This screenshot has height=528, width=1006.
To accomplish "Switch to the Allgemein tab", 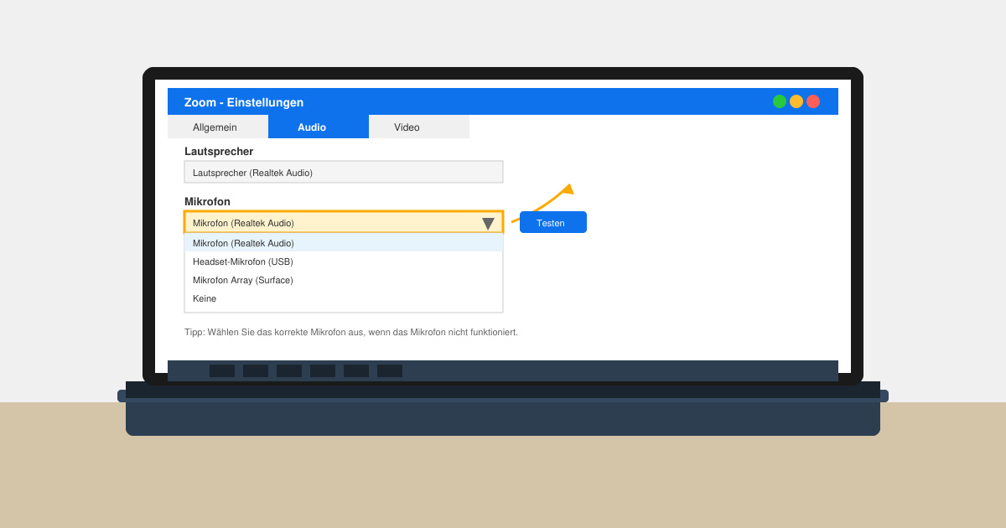I will point(218,127).
